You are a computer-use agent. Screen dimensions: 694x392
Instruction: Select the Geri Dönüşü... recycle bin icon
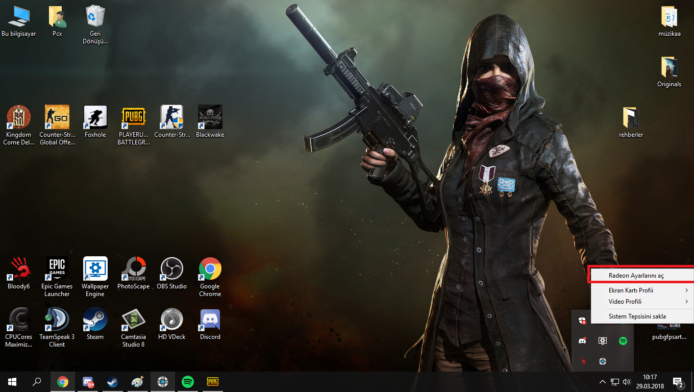click(95, 25)
